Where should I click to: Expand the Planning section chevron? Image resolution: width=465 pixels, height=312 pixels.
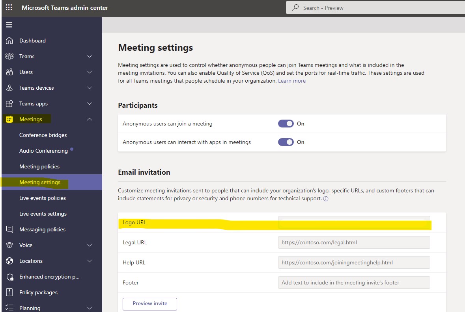tap(90, 308)
